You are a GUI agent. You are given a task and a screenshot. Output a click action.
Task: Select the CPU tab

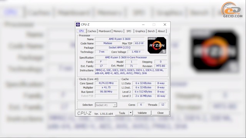(81, 31)
